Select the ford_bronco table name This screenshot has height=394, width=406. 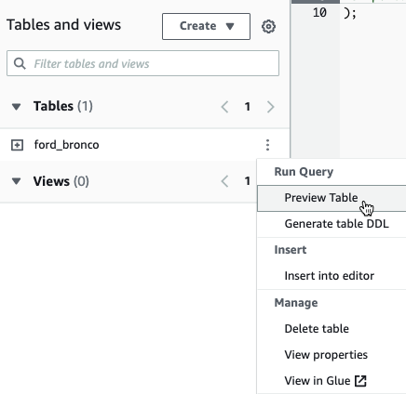click(66, 145)
